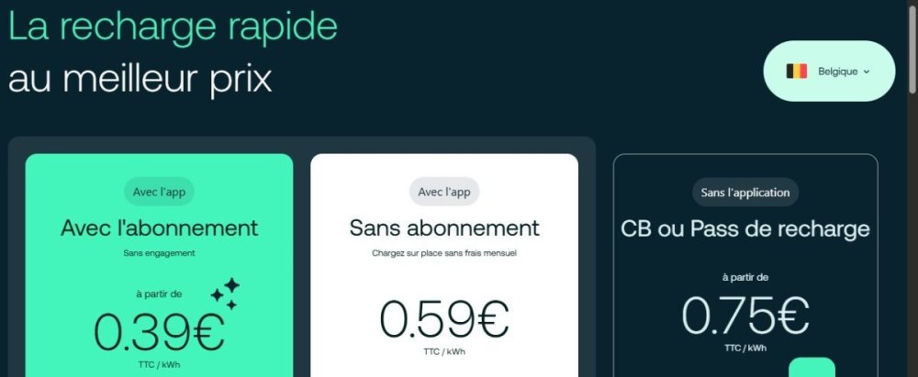Select the "Avec l'app" badge on white card
Screen dimensions: 918x377
(x=444, y=192)
